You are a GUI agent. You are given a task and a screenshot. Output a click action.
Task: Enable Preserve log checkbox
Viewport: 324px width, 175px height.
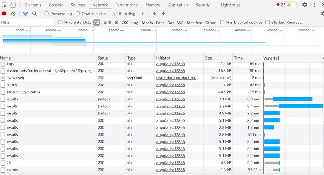[x=46, y=14]
